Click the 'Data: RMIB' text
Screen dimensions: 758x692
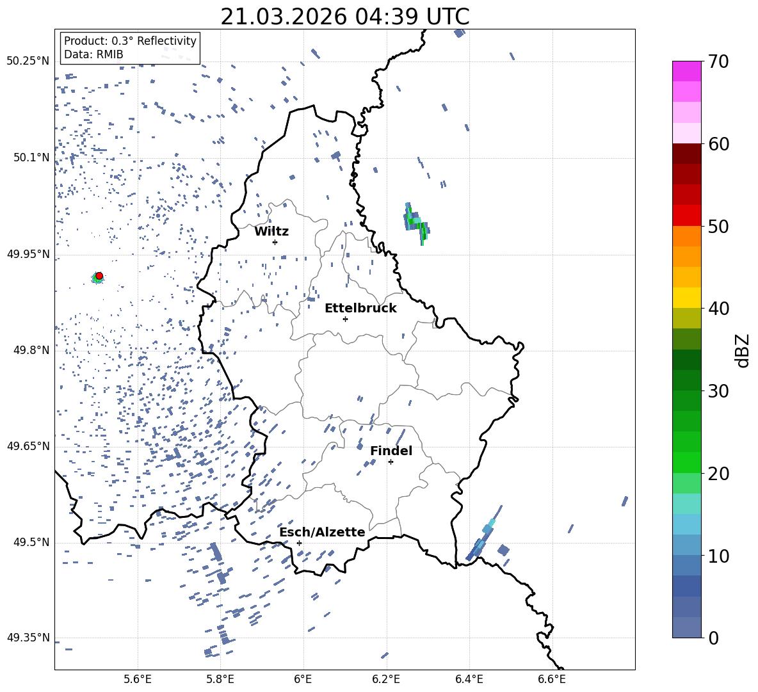pyautogui.click(x=93, y=54)
